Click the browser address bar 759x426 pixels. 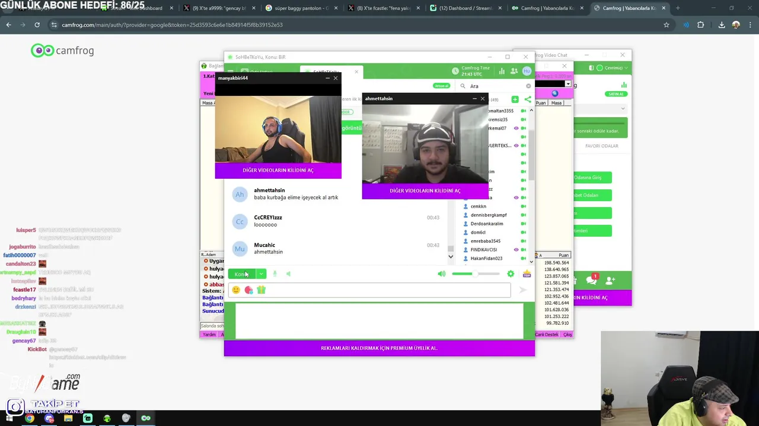356,25
